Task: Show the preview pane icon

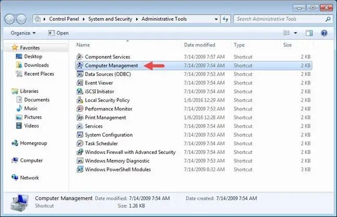Action: point(309,33)
